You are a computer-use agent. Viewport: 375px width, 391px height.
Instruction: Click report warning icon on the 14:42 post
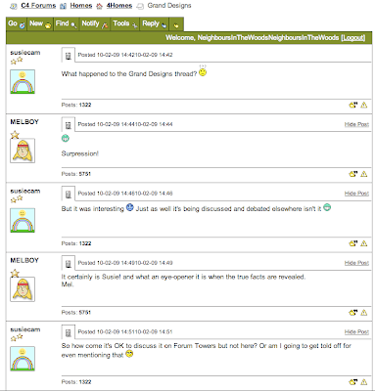click(364, 105)
